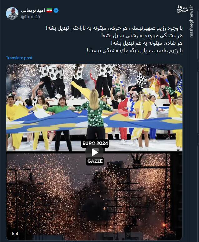This screenshot has width=199, height=242.
Task: Click the 1:14 video duration badge
Action: click(15, 234)
